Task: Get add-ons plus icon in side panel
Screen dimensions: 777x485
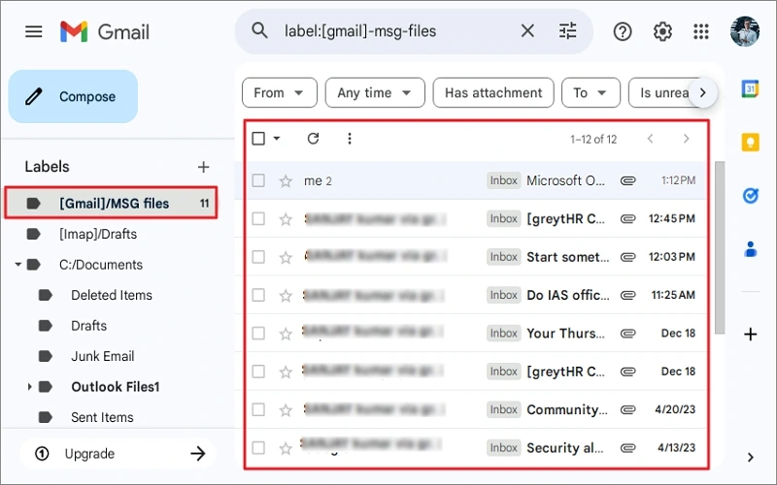Action: pyautogui.click(x=750, y=335)
